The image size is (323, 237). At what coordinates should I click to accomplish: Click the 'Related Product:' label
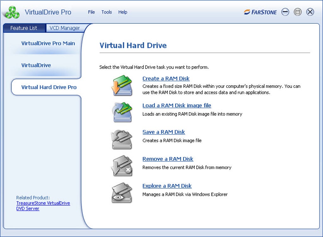[x=33, y=198]
